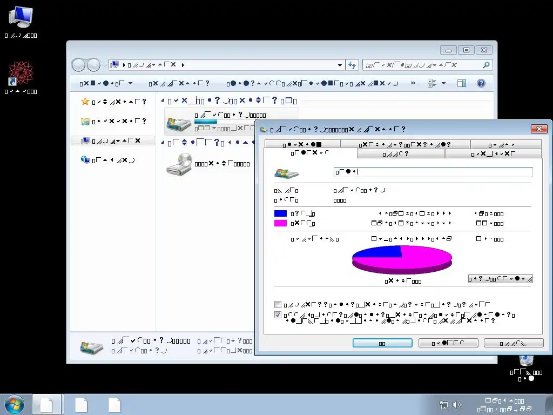
Task: Click the drive icon in Explorer details pane
Action: click(91, 347)
